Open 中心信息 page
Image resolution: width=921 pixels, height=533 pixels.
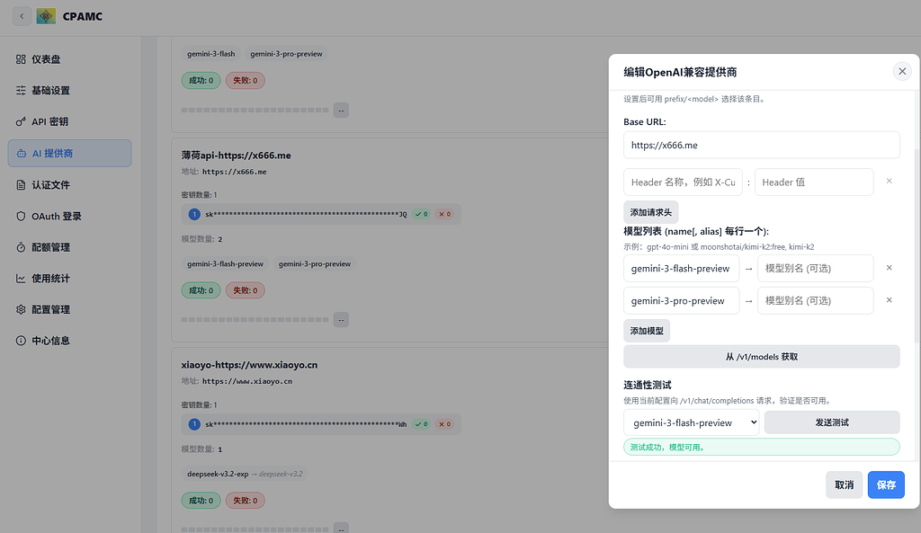(70, 341)
